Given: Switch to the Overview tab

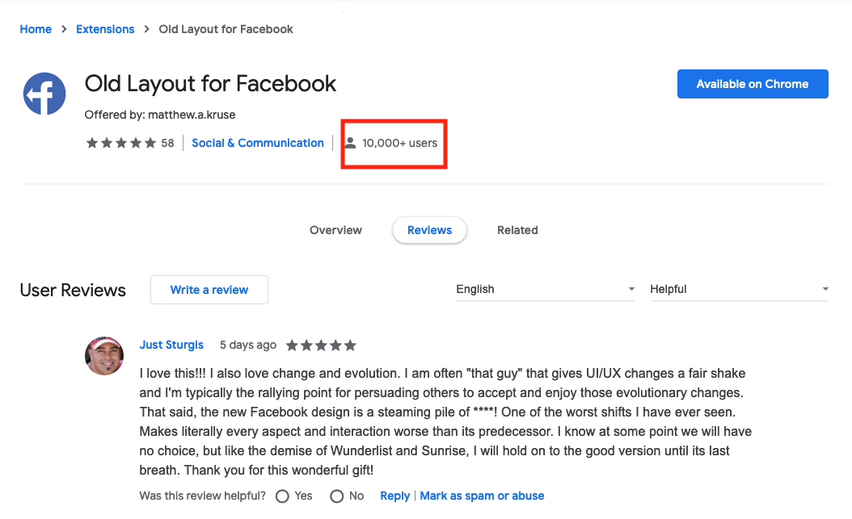Looking at the screenshot, I should tap(335, 231).
